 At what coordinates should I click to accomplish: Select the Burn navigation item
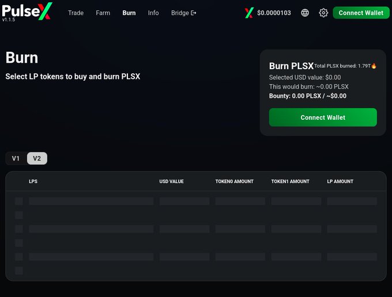(129, 13)
